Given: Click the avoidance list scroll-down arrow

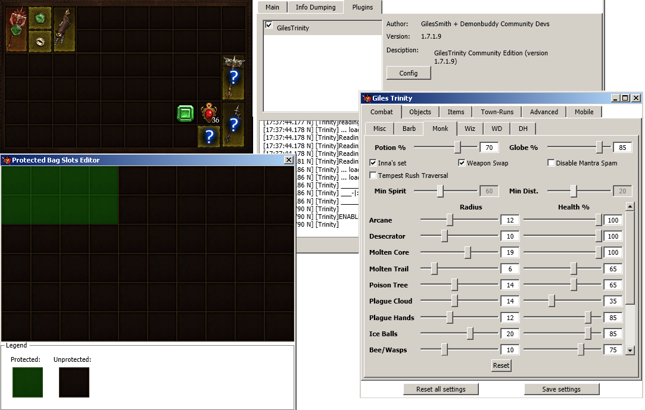Looking at the screenshot, I should (630, 350).
